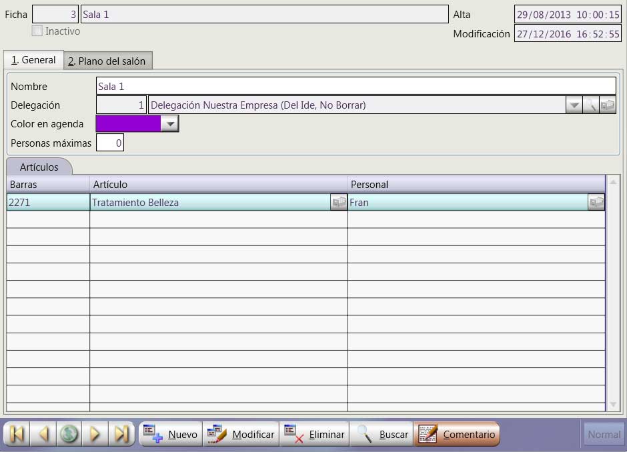Go to next record arrow
627x452 pixels.
point(95,434)
